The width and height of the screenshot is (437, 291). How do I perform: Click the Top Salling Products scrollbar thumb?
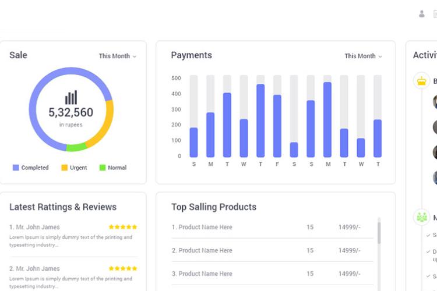[x=379, y=233]
